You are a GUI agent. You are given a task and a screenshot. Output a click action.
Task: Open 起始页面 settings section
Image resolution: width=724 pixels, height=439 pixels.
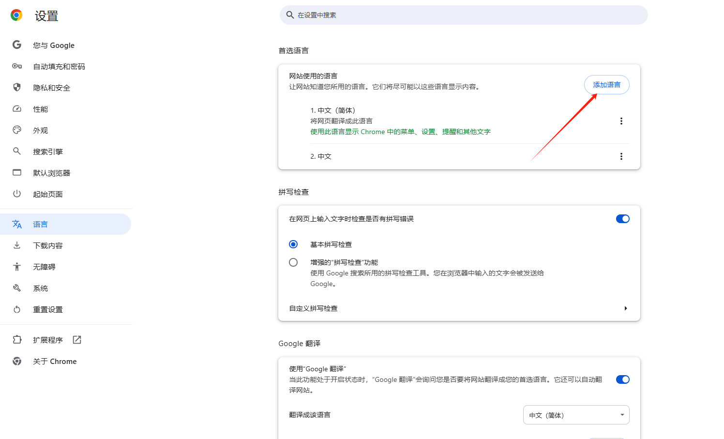point(65,194)
